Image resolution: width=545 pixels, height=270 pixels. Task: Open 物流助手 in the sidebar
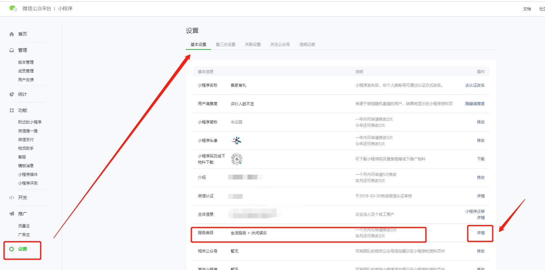(26, 148)
